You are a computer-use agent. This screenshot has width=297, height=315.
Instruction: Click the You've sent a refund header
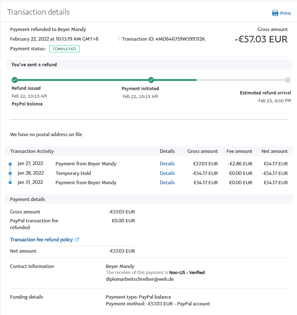[x=34, y=64]
